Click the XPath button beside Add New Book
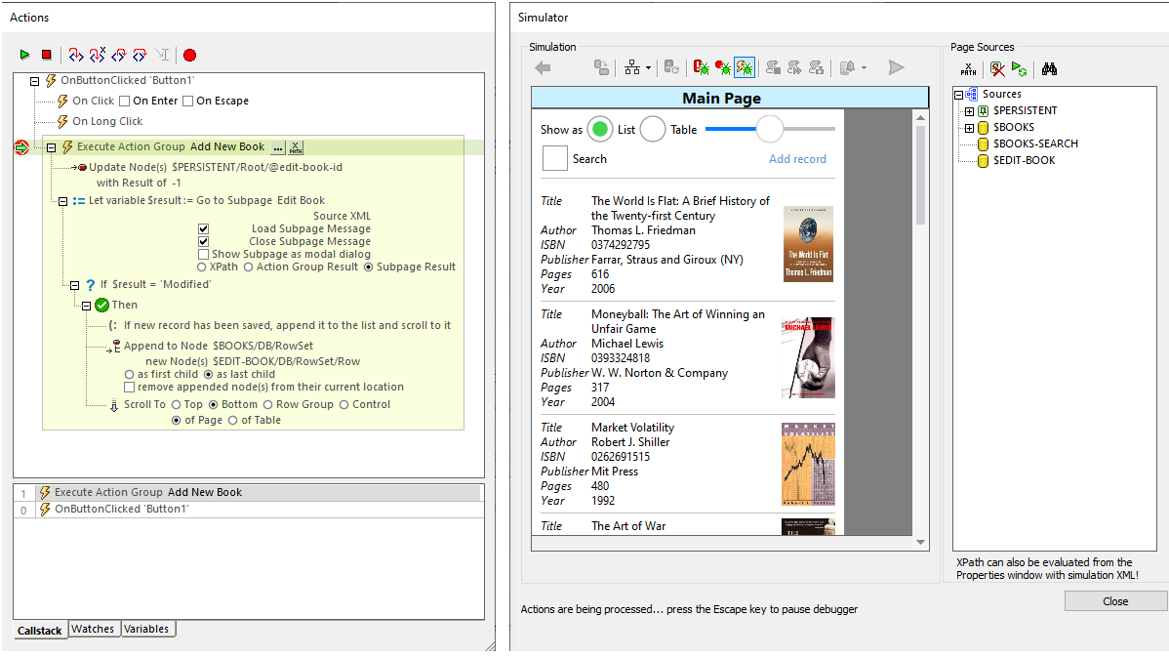 [x=296, y=147]
